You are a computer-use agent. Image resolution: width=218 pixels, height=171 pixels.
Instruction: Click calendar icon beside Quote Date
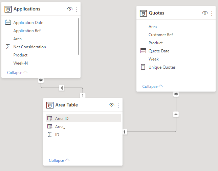143,51
